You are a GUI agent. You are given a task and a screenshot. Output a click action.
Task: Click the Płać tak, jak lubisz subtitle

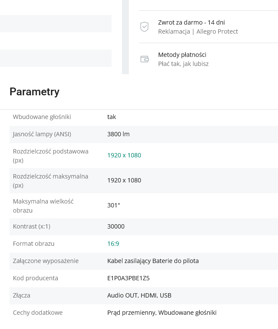tap(183, 64)
